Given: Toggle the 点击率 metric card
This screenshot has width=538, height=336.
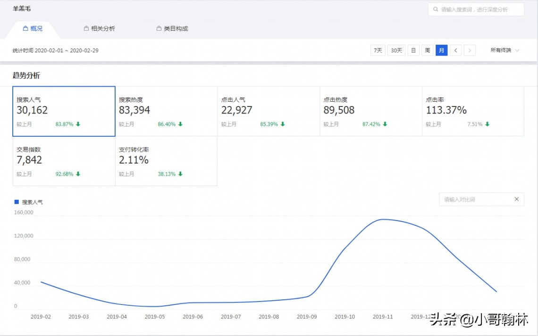Looking at the screenshot, I should [x=473, y=111].
